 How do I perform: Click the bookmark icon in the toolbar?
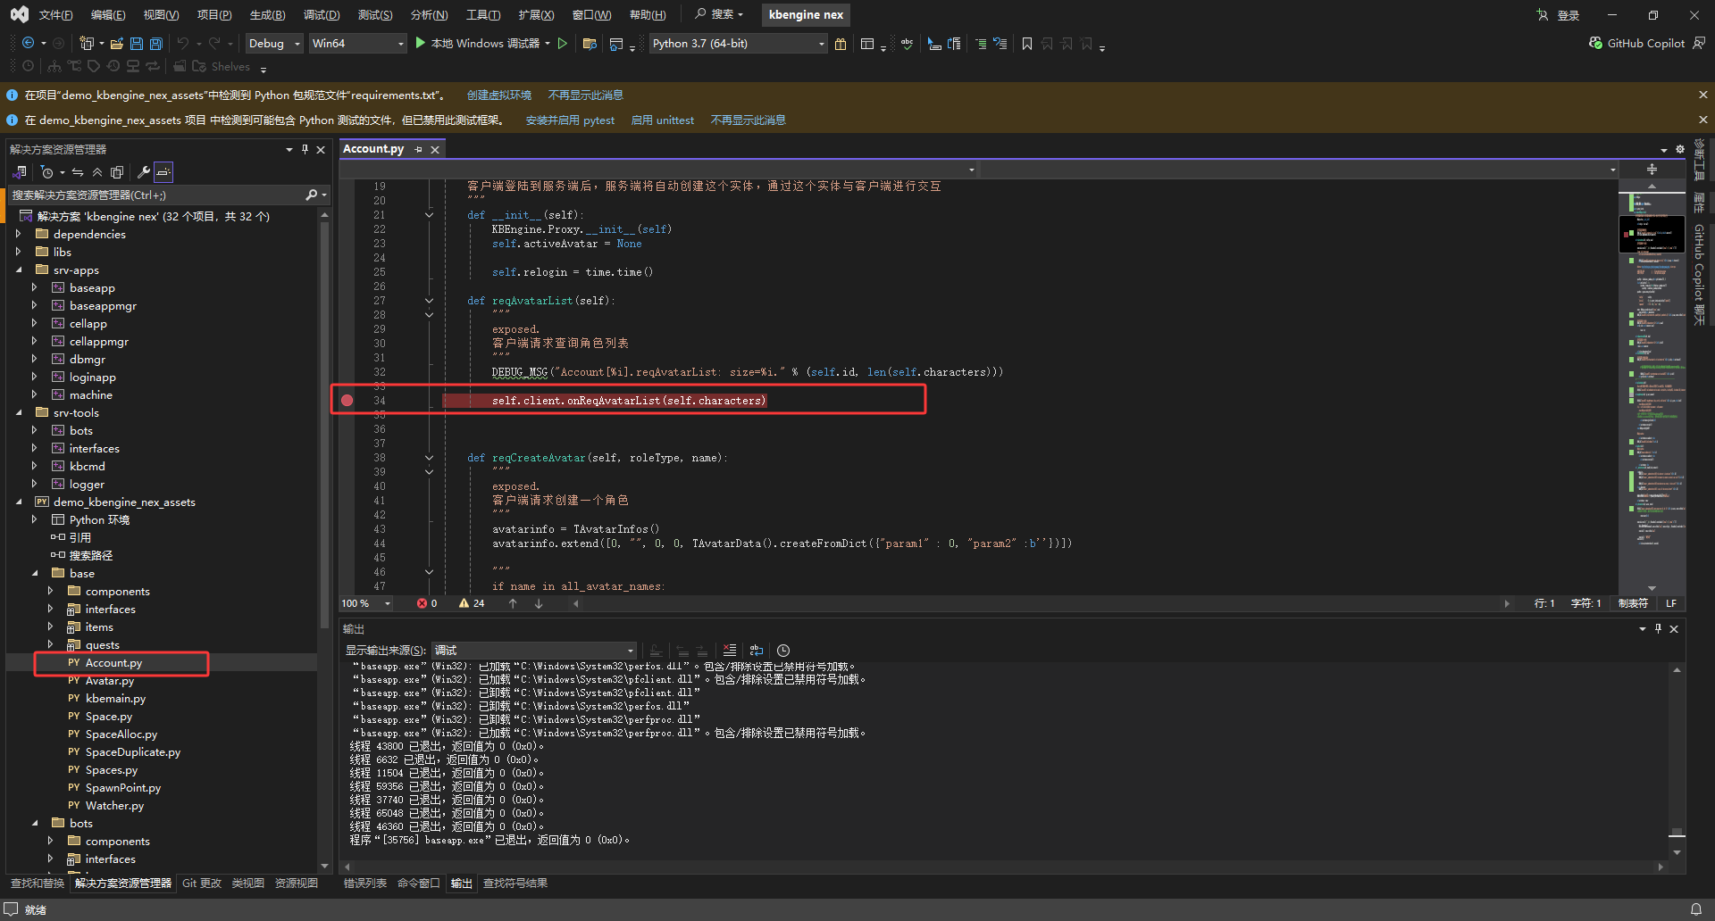pos(1027,44)
